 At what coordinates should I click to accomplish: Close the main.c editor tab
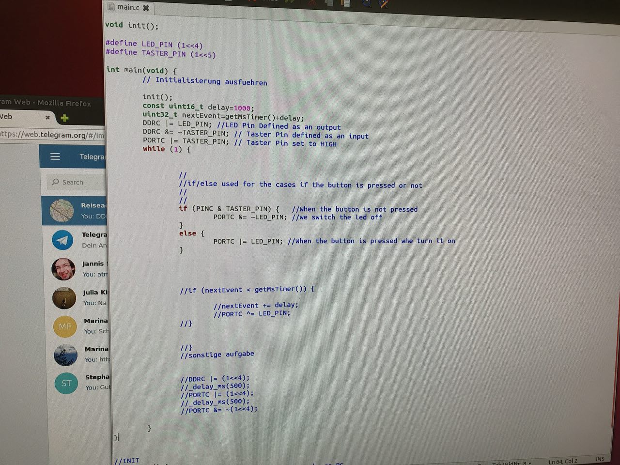click(146, 8)
